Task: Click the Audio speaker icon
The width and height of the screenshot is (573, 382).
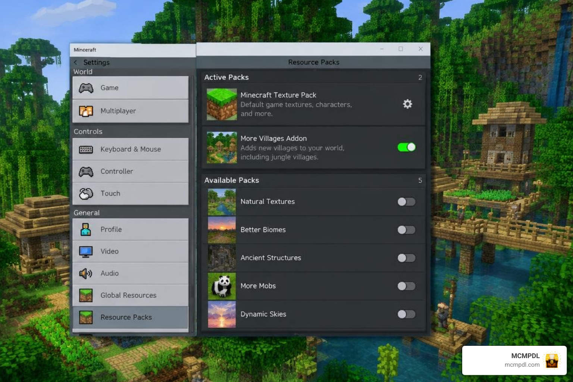Action: (x=86, y=273)
